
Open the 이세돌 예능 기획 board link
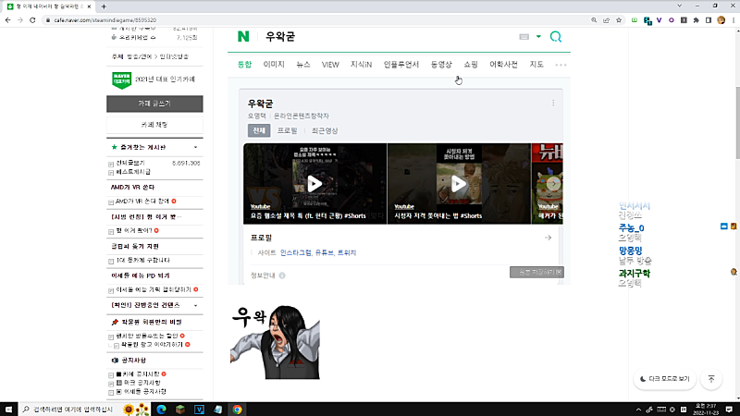coord(154,289)
